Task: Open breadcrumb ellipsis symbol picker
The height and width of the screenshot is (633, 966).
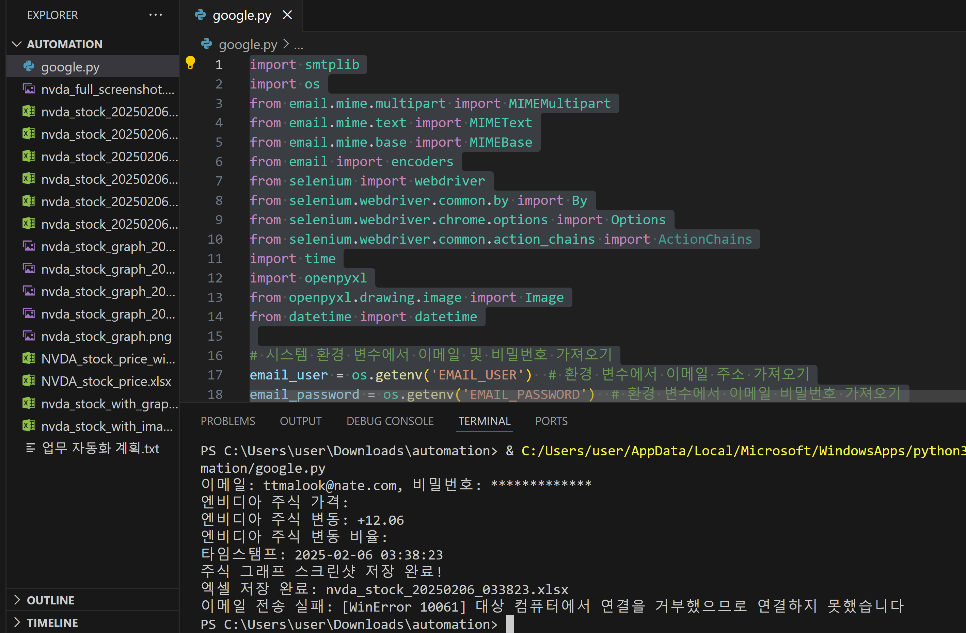Action: click(299, 45)
